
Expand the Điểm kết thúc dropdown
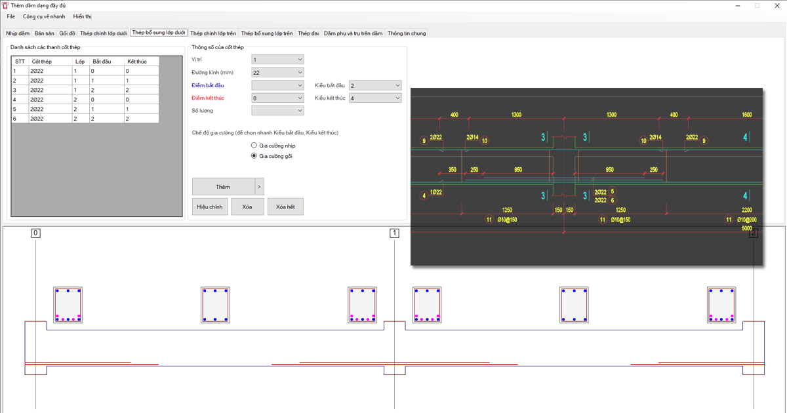277,98
